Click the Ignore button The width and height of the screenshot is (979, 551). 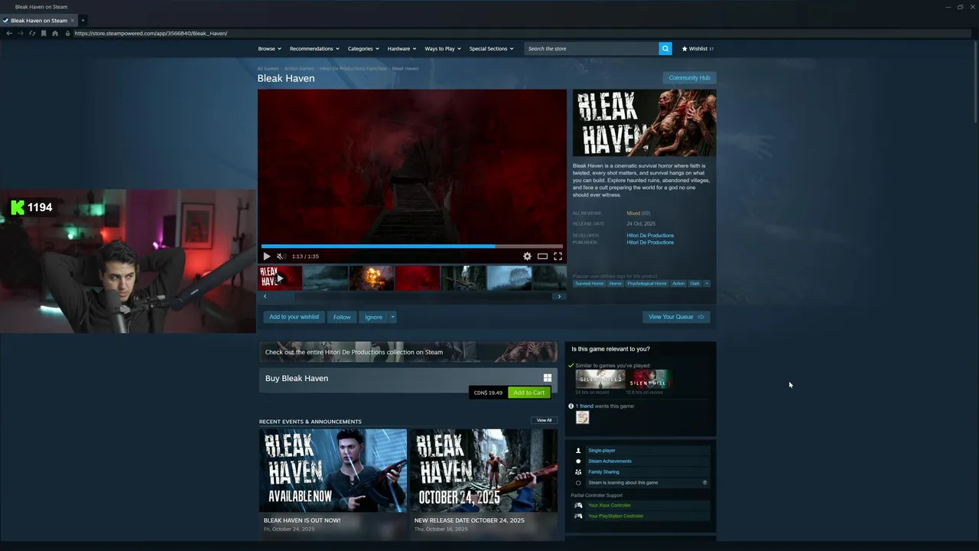373,317
